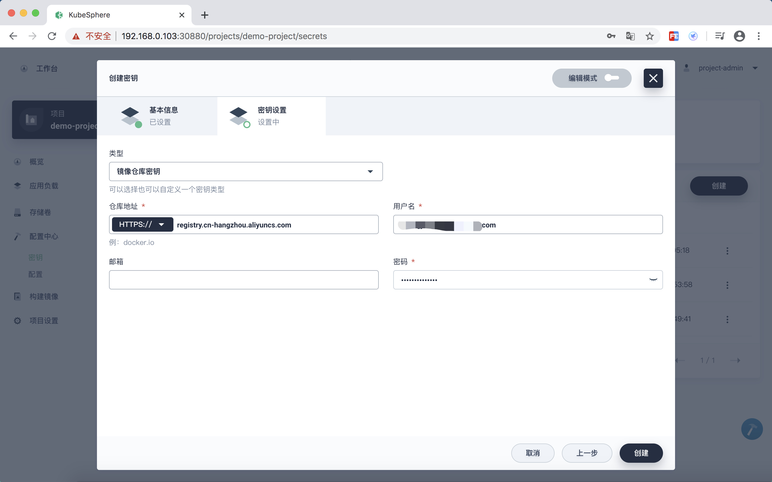Viewport: 772px width, 482px height.
Task: Bookmark this page with the star icon
Action: pos(649,36)
